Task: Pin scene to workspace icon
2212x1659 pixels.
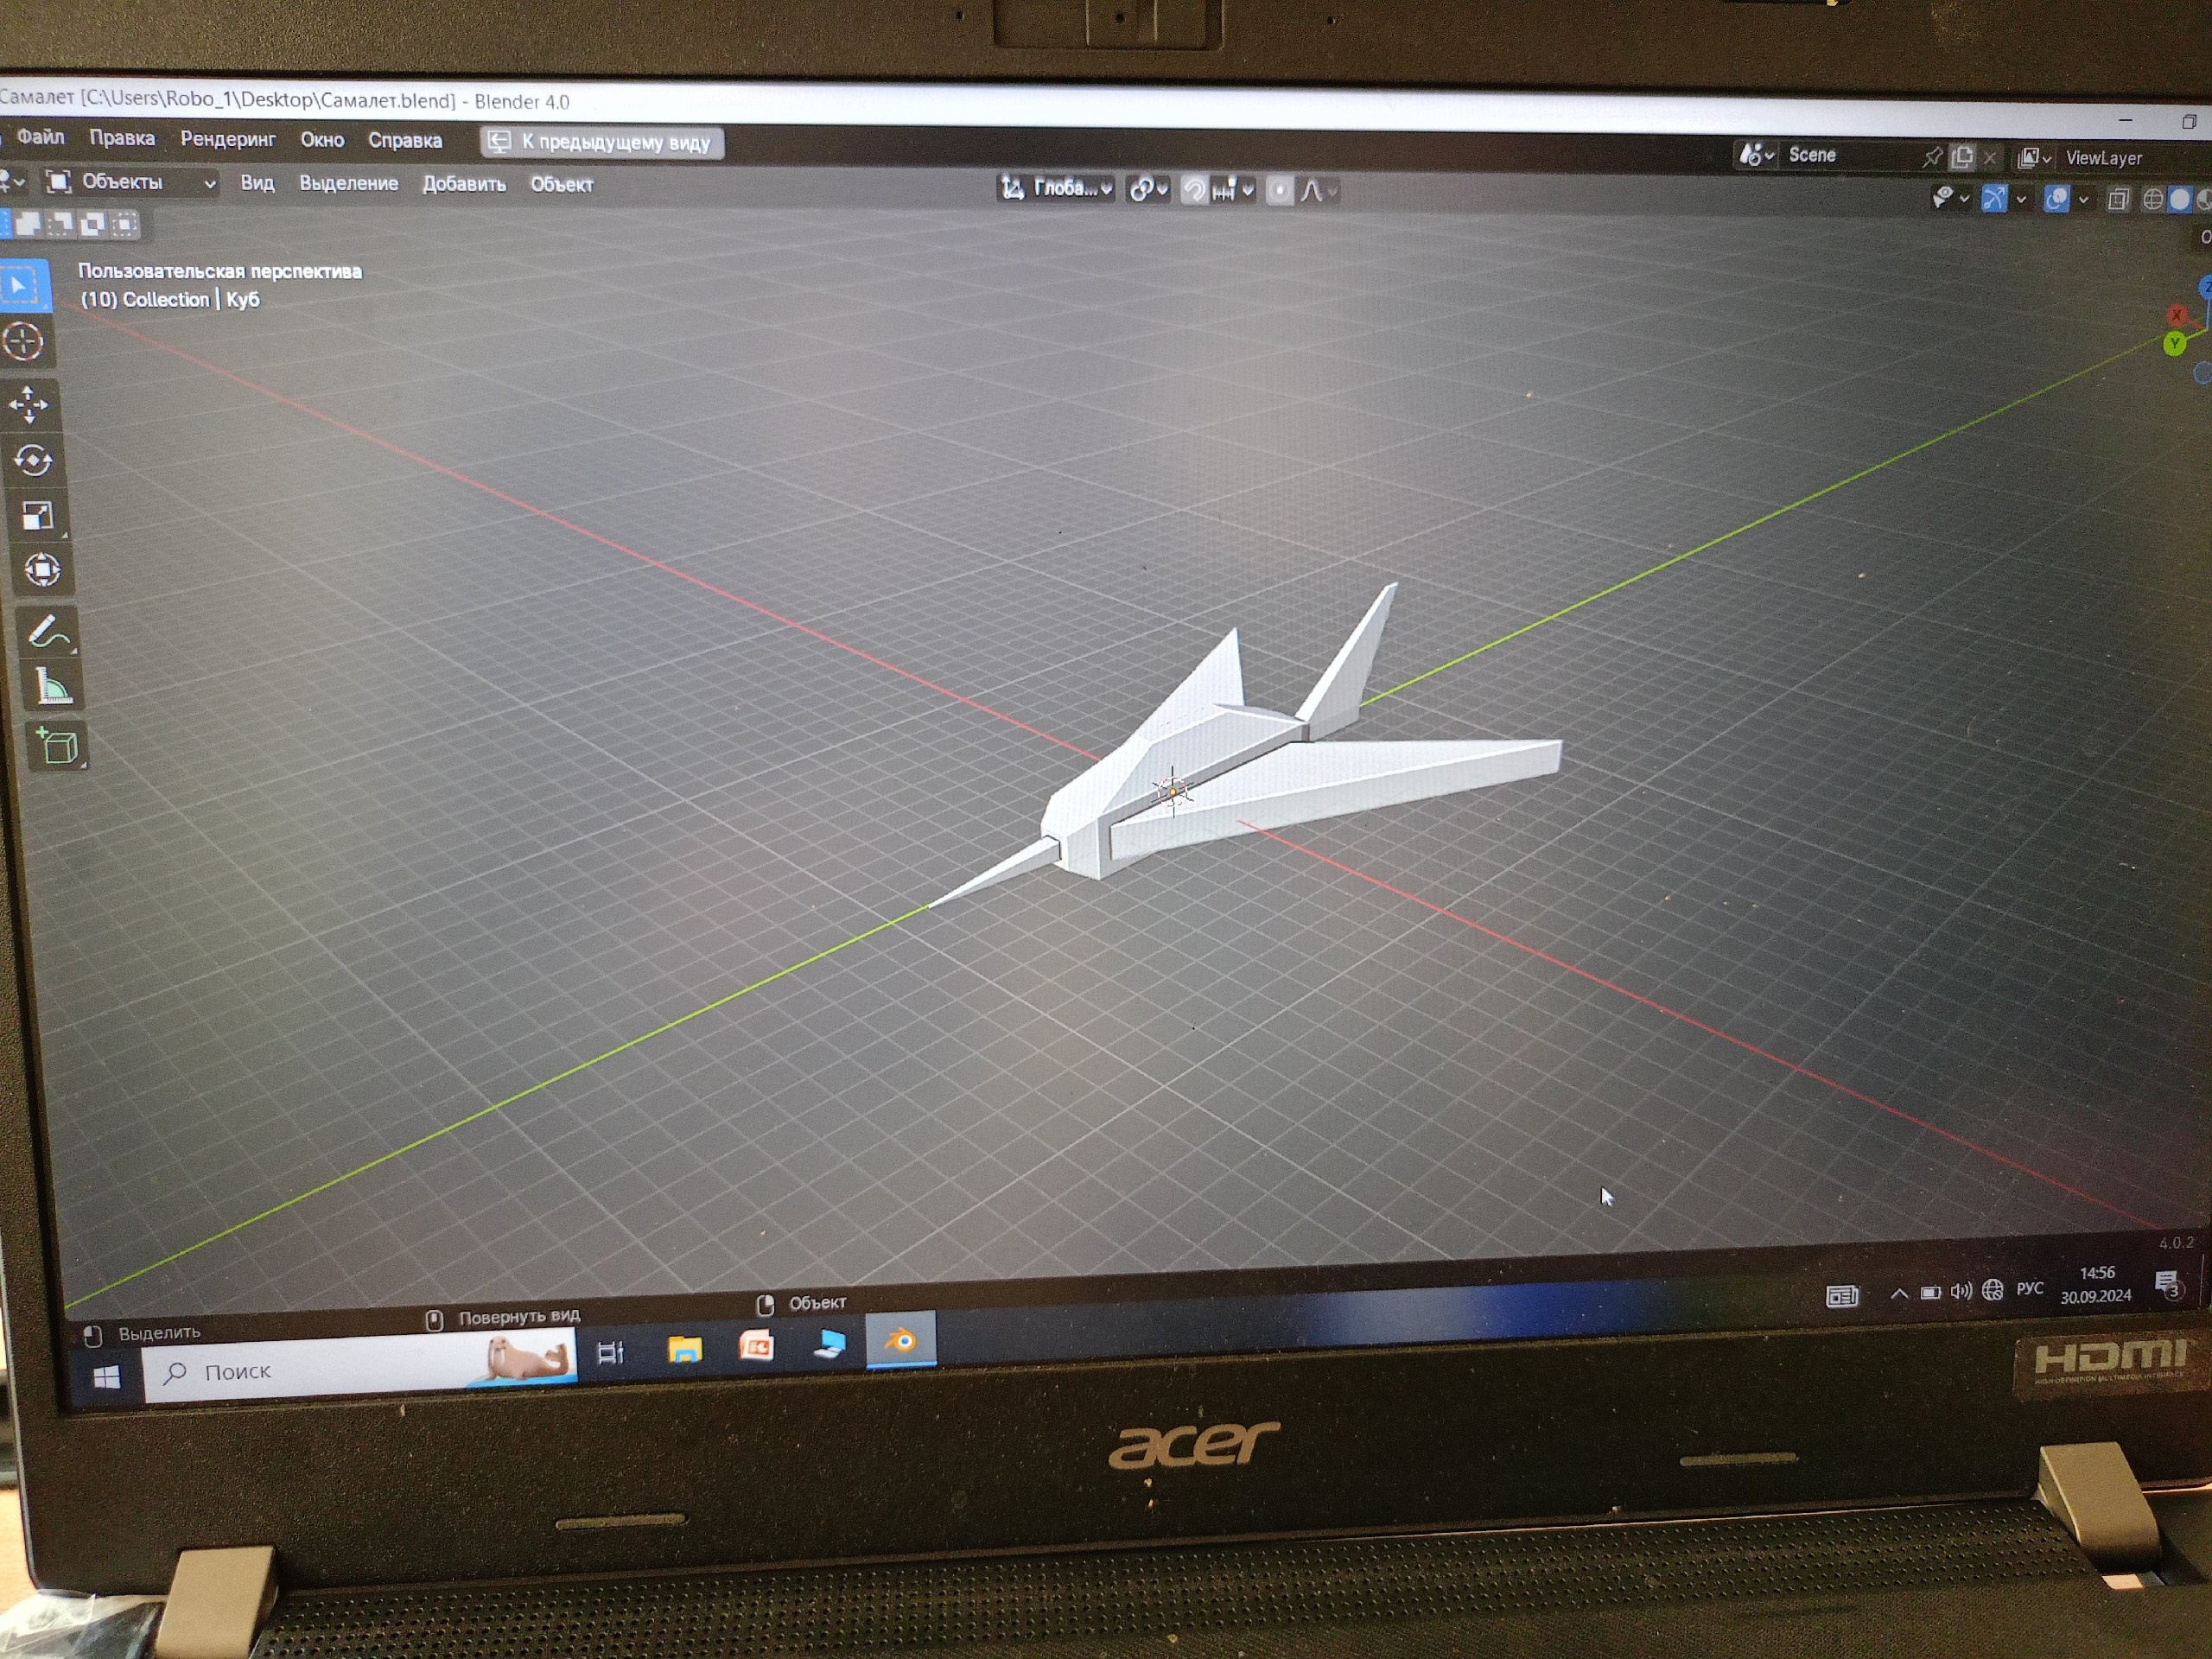Action: click(x=1932, y=157)
